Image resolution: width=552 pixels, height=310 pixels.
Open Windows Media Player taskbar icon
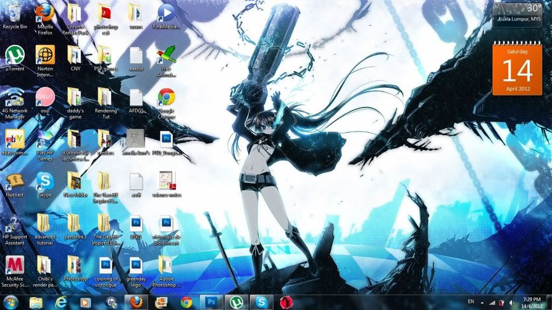click(86, 302)
